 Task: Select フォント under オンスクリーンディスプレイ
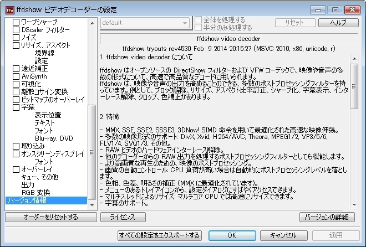44,162
